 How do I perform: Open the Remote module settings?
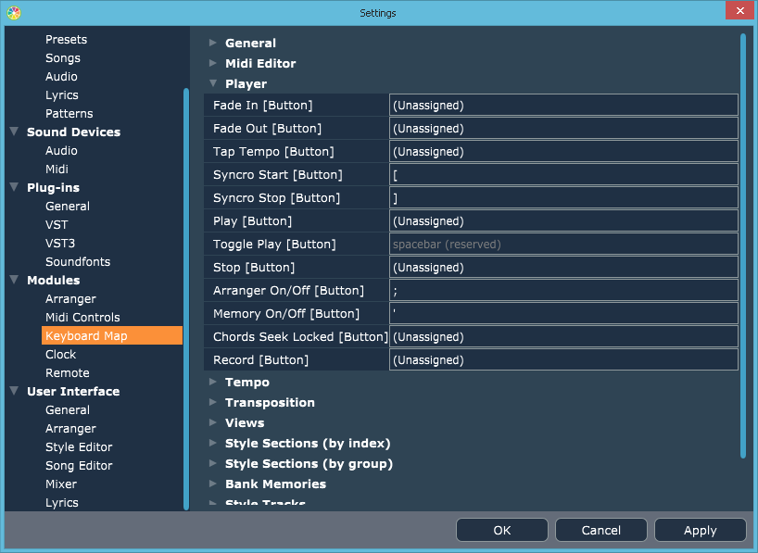pos(68,373)
